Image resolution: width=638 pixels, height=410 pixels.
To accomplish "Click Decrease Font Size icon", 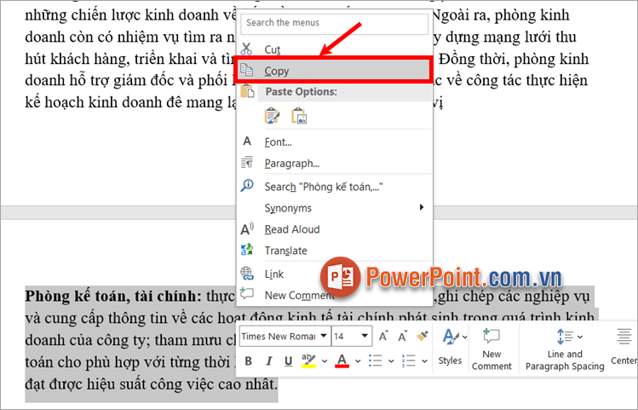I will 403,336.
